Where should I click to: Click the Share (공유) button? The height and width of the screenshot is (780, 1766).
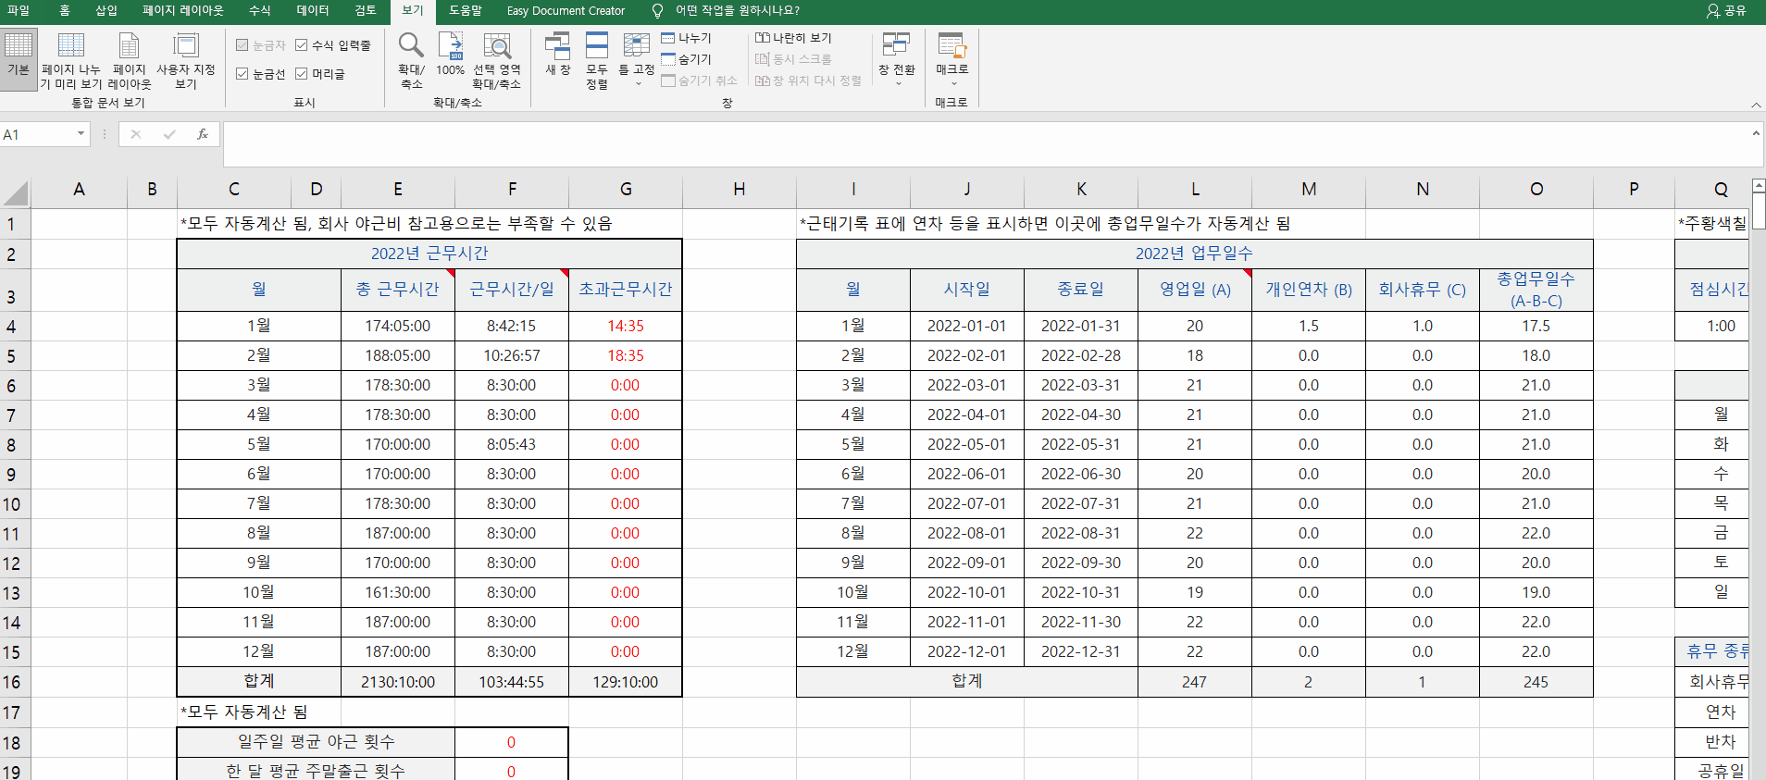[1726, 10]
